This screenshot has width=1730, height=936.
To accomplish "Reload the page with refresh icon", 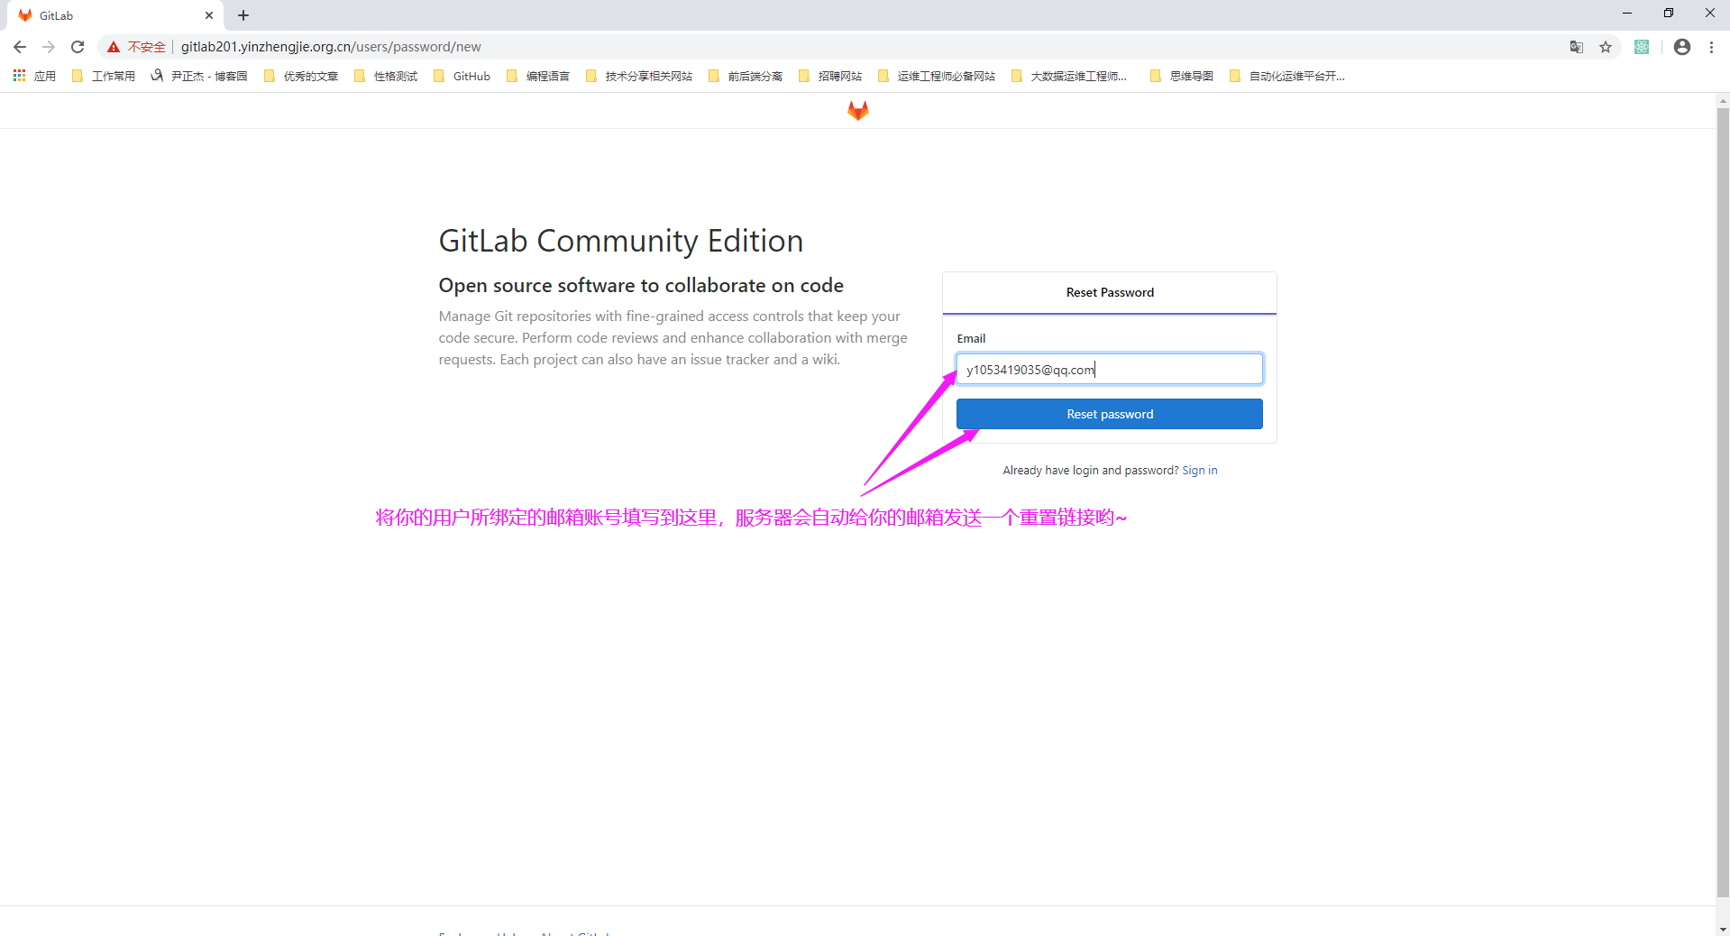I will point(78,47).
